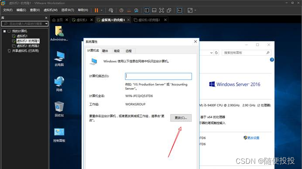
Task: Open the stretch display dropdown arrow
Action: tap(195, 10)
